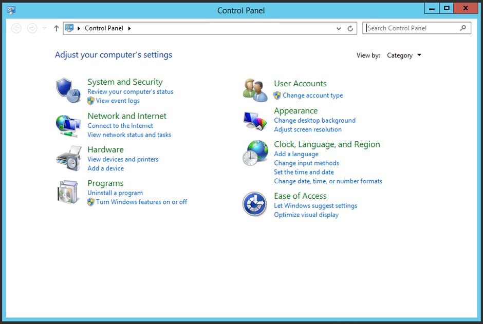Click Change desktop background
Screen dimensions: 483x324
(315, 120)
